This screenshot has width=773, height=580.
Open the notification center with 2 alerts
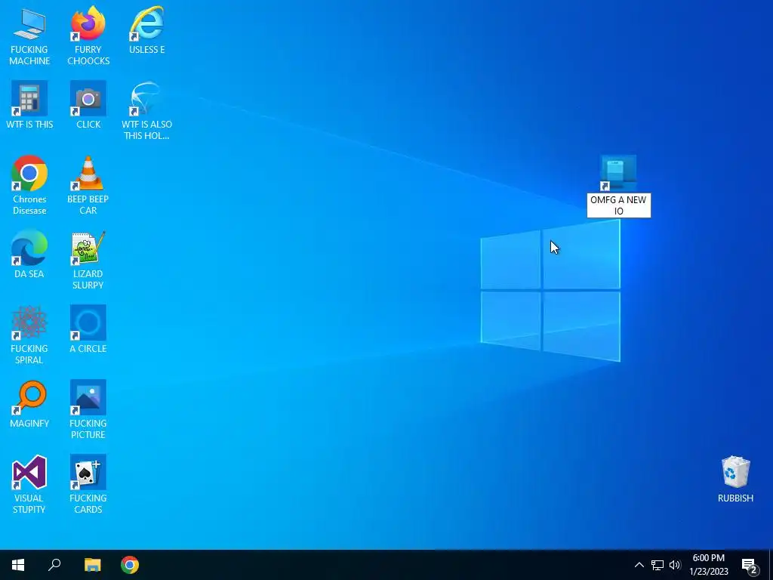749,565
